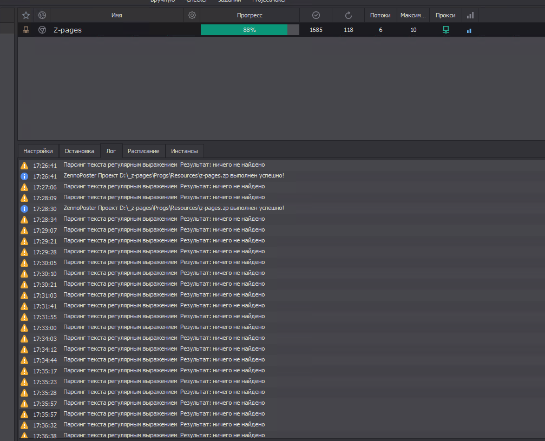The height and width of the screenshot is (441, 545).
Task: Select the 17:34:12 log timestamp
Action: pos(45,350)
